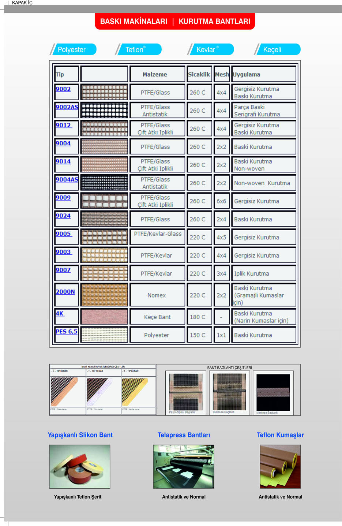Open product link 9005
Viewport: 342px width, 526px height.
(64, 234)
